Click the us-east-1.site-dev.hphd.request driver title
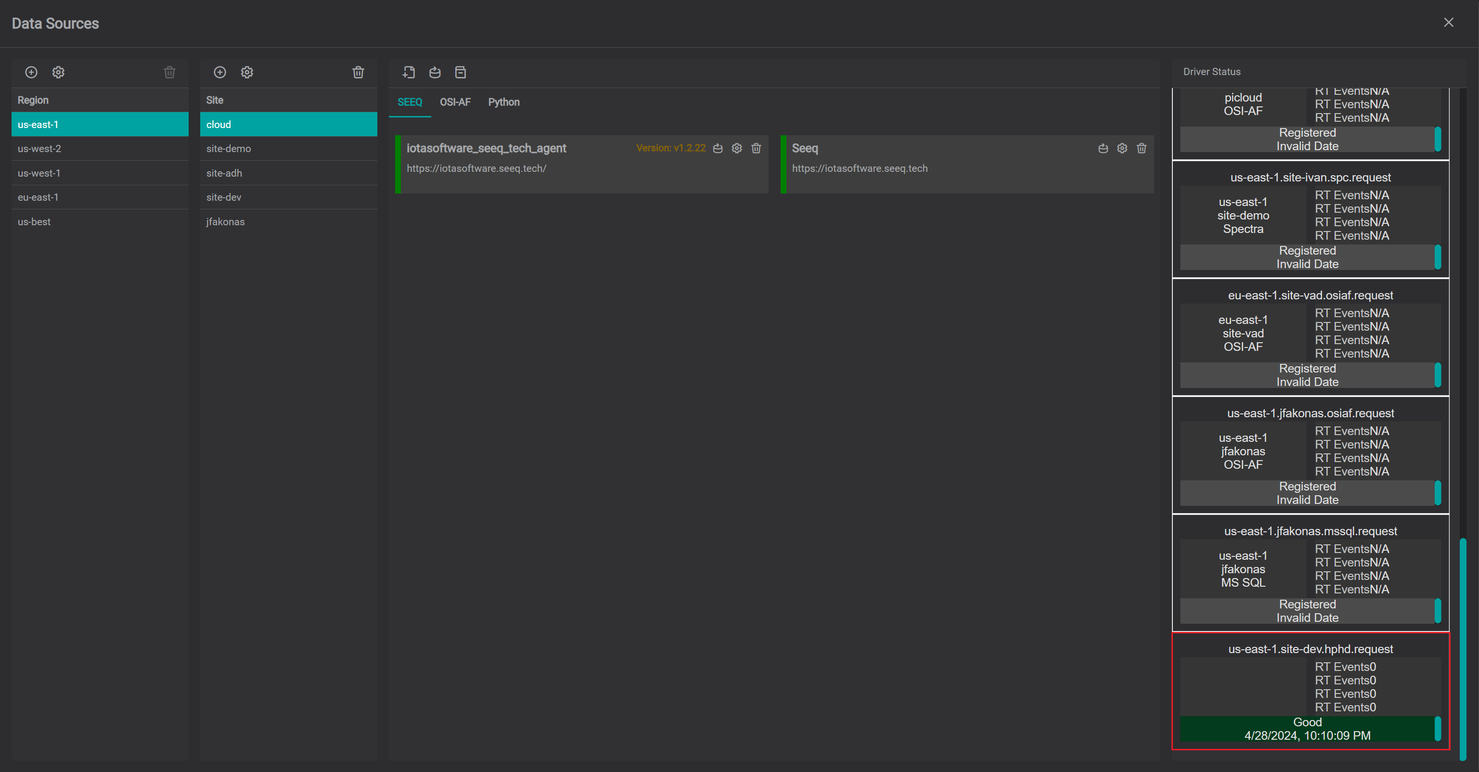The height and width of the screenshot is (772, 1479). point(1310,649)
